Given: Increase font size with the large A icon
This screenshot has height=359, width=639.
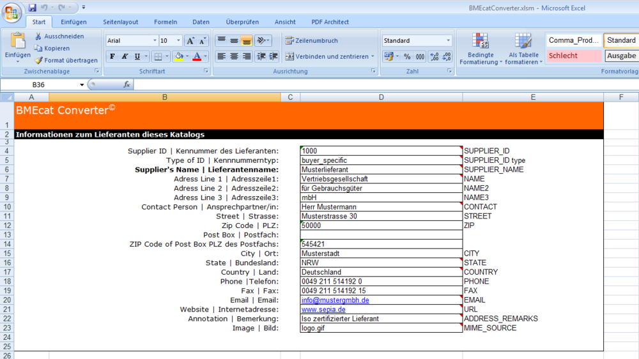Looking at the screenshot, I should [190, 41].
